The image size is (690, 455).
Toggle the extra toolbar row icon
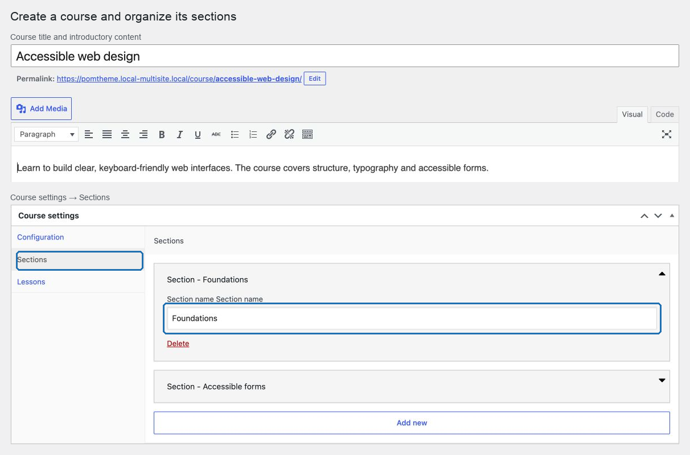tap(307, 134)
